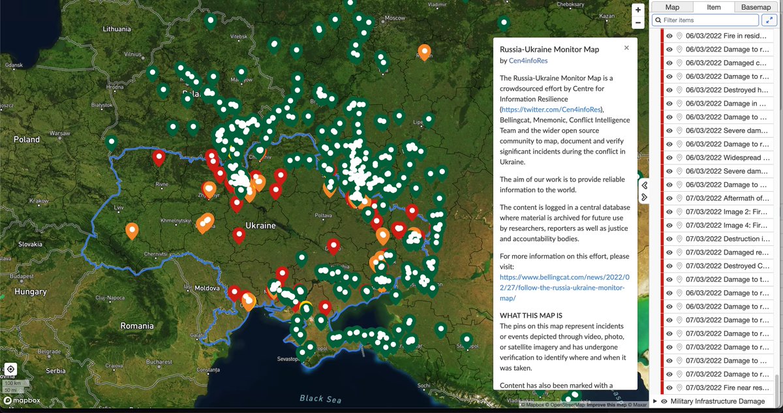Screen dimensions: 783x413
Task: Click the locate-me target icon on the map
Action: tap(11, 369)
